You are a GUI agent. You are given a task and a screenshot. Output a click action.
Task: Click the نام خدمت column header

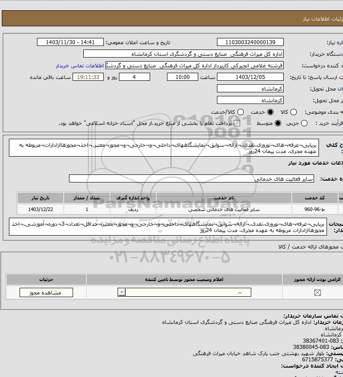[x=224, y=198]
